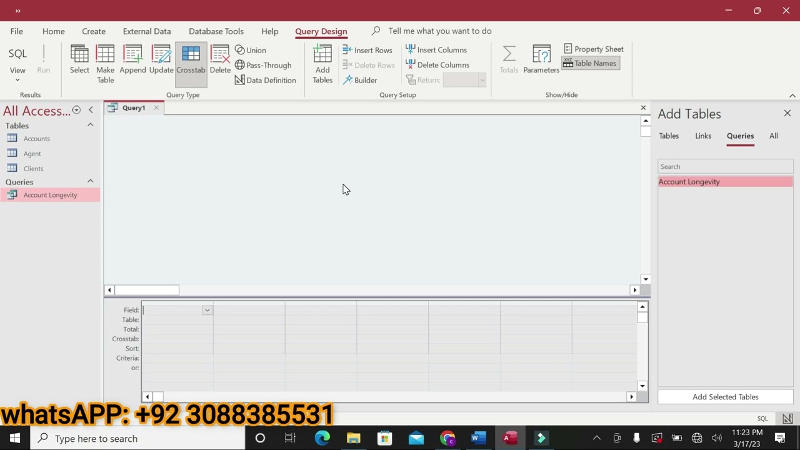Select Account Longevity in Add Tables list
Viewport: 800px width, 450px height.
[725, 182]
